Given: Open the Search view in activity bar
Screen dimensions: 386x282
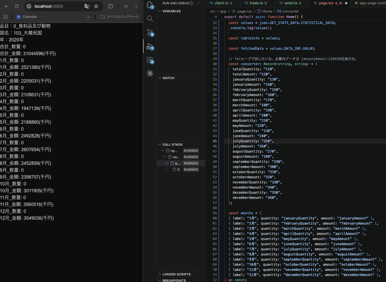Looking at the screenshot, I should coord(150,19).
